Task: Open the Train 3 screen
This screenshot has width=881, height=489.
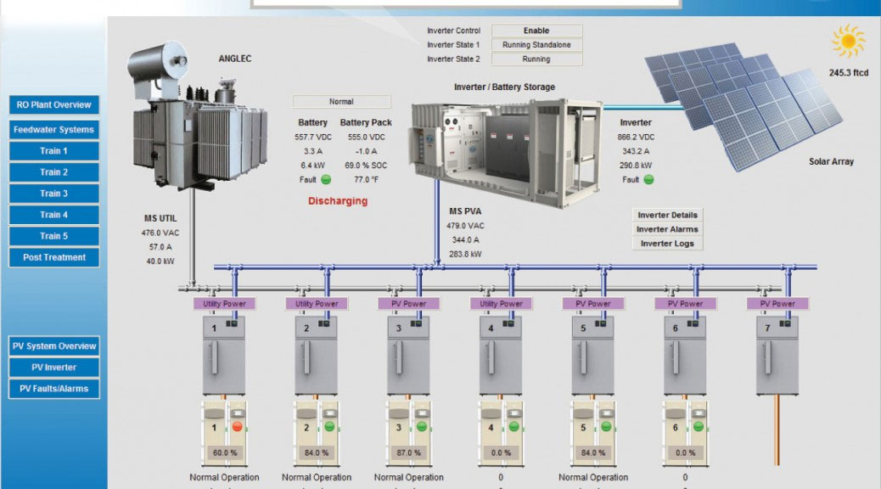Action: 54,194
